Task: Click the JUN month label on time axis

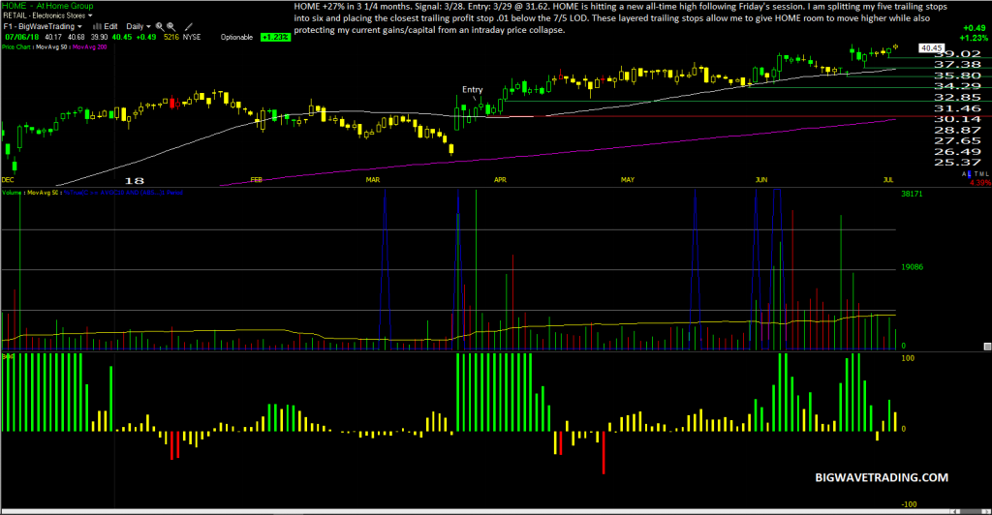Action: coord(761,180)
